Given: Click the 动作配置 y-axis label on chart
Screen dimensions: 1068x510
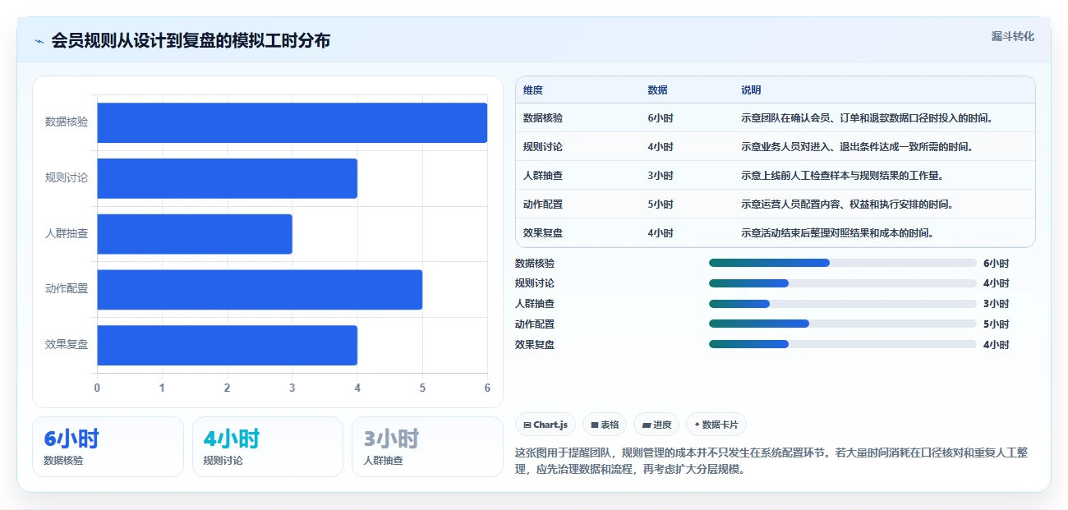Looking at the screenshot, I should point(67,289).
